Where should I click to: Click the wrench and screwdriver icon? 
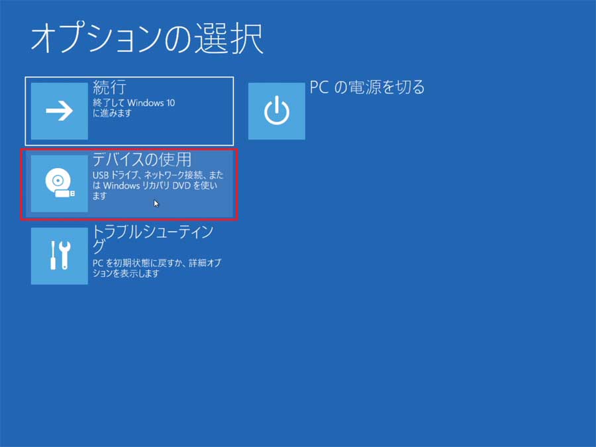[x=60, y=256]
